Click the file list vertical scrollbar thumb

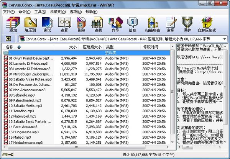[x=172, y=92]
